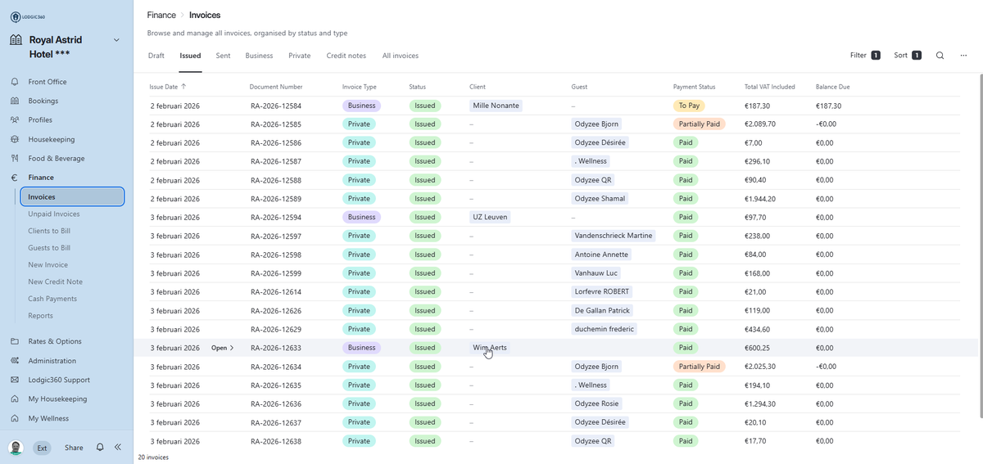The width and height of the screenshot is (983, 464).
Task: Open the Bookings sidebar icon
Action: (15, 101)
